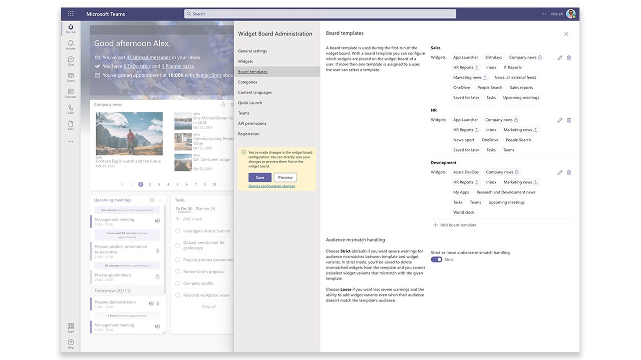641x360 pixels.
Task: Open Chat in the left rail
Action: [x=71, y=61]
